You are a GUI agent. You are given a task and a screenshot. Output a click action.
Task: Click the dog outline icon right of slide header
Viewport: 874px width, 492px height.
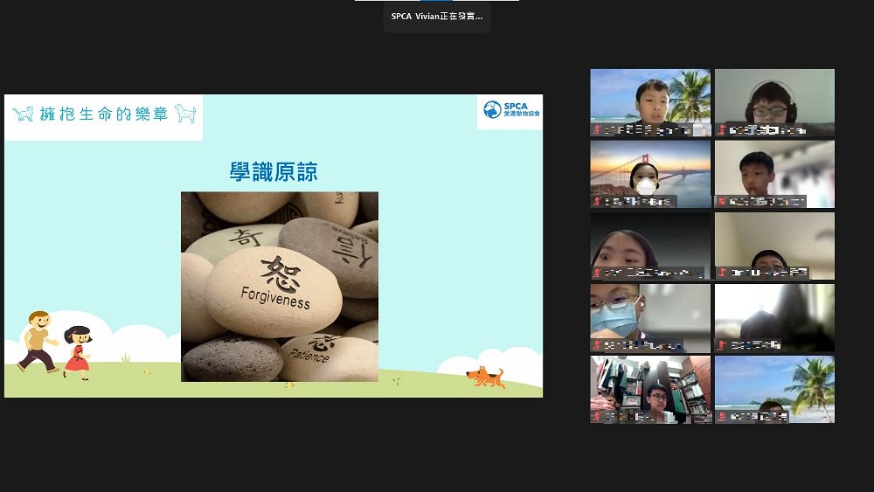(x=184, y=114)
